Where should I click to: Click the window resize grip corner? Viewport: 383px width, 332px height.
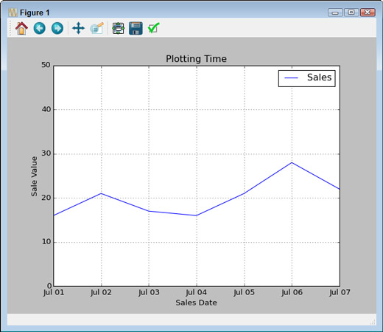click(x=373, y=322)
